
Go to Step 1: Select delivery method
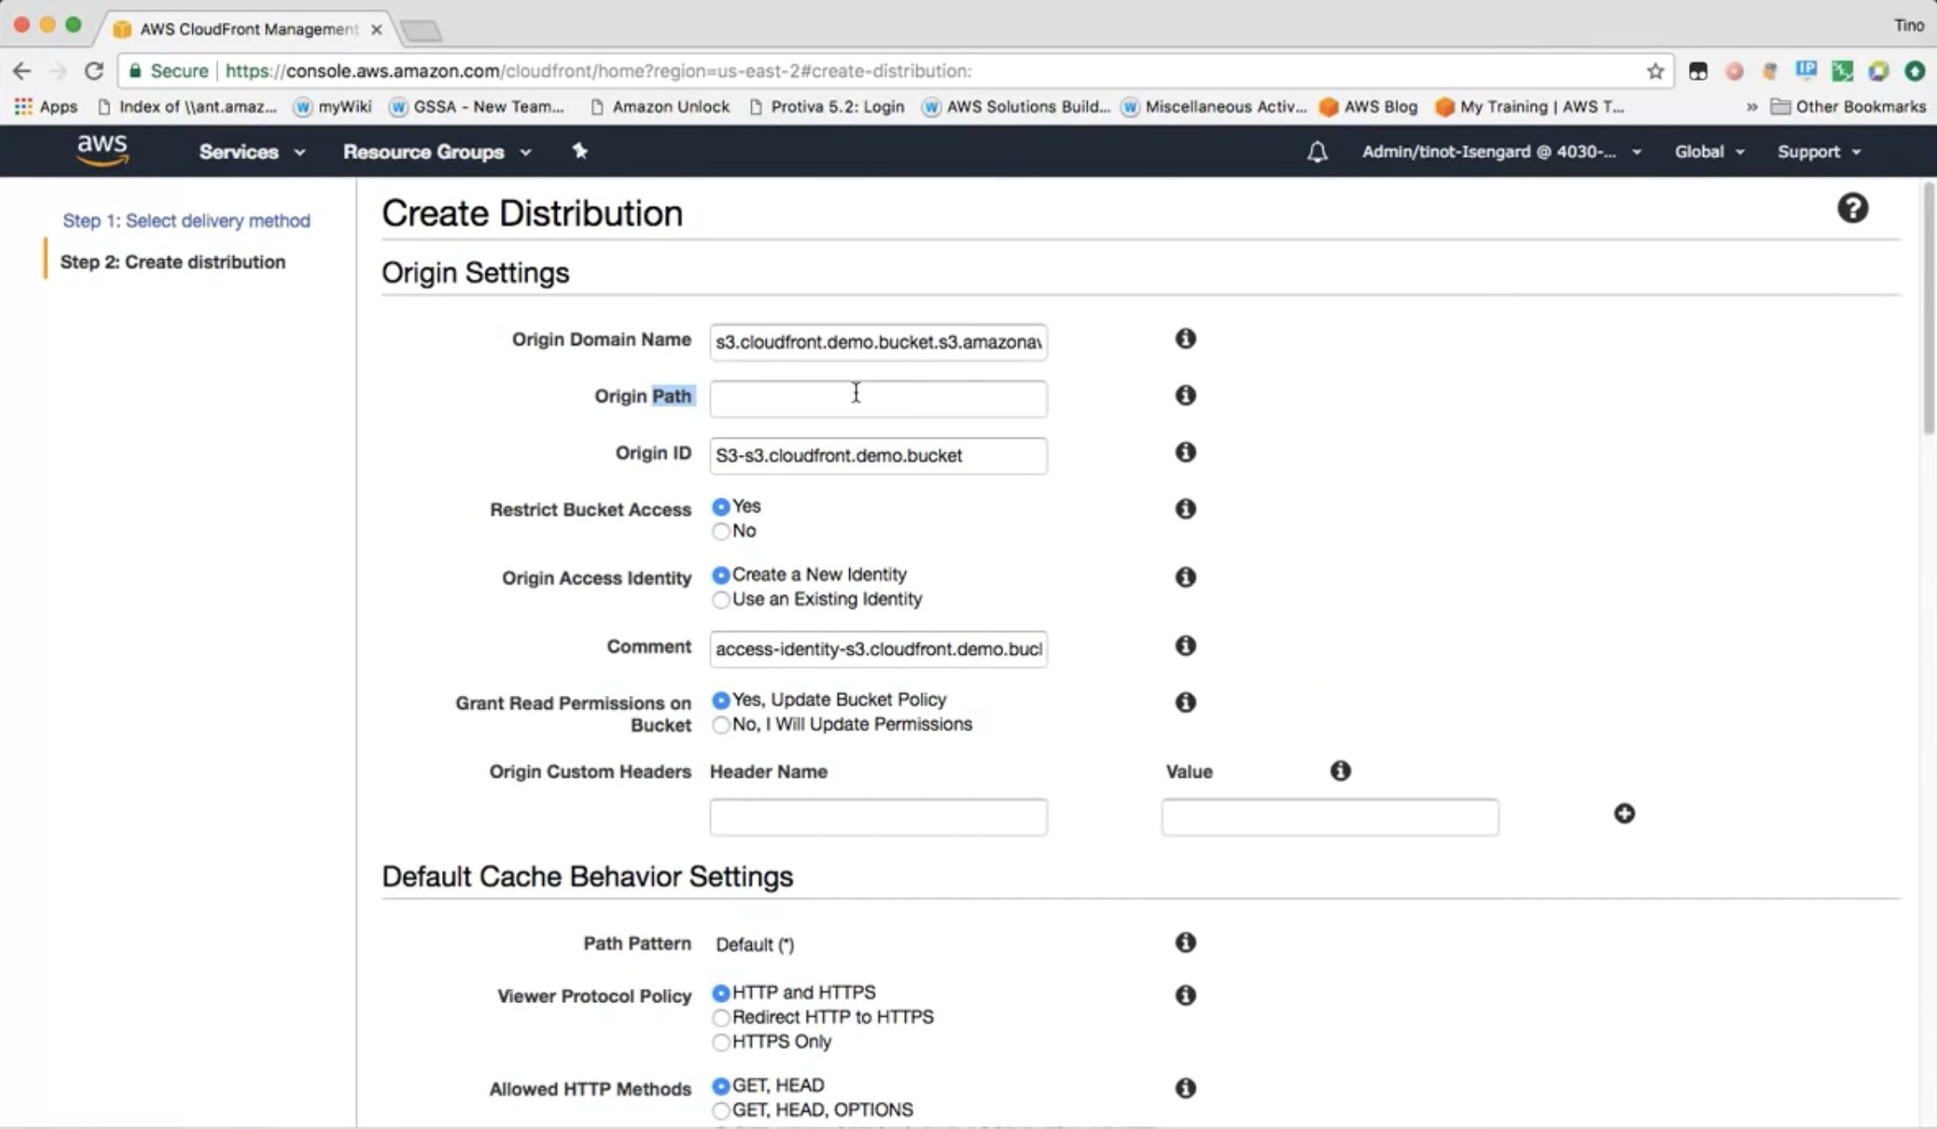point(186,221)
